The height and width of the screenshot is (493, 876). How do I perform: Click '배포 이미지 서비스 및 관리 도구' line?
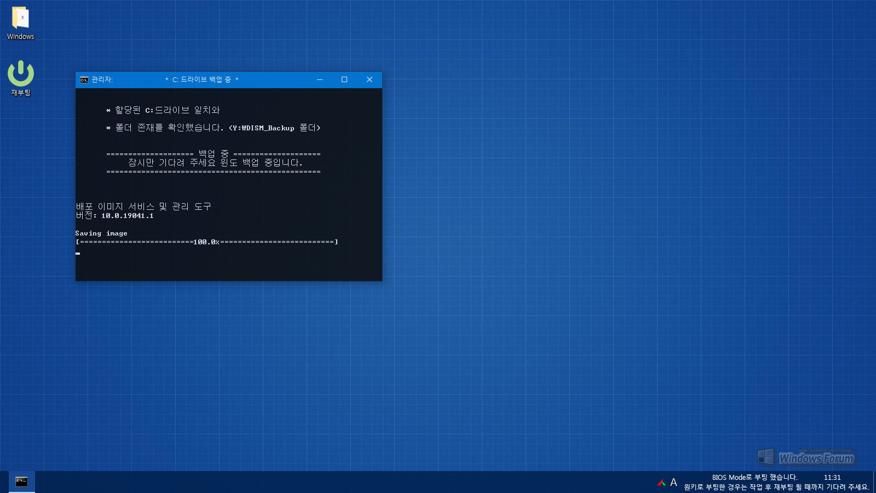[x=143, y=207]
